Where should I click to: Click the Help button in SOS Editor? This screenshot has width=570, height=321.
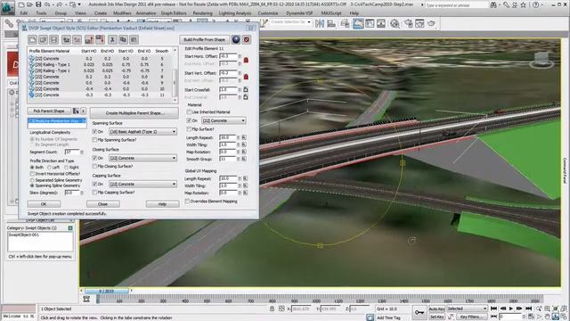pyautogui.click(x=162, y=204)
